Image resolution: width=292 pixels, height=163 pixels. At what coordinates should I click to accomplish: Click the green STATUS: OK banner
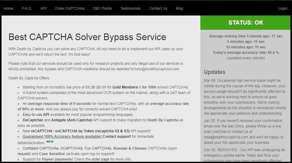[x=245, y=23]
